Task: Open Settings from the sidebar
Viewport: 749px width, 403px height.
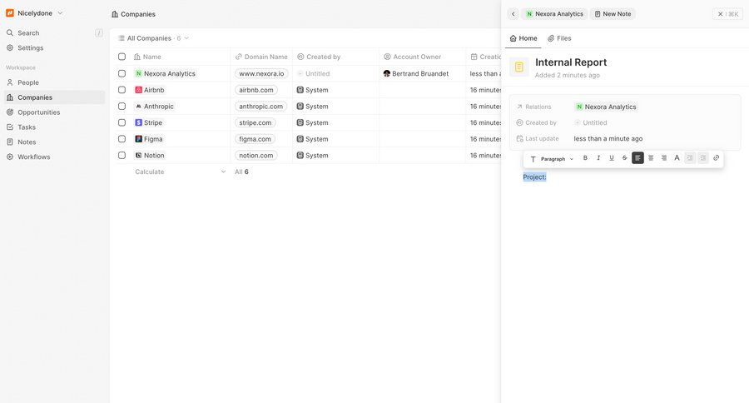Action: click(53, 47)
